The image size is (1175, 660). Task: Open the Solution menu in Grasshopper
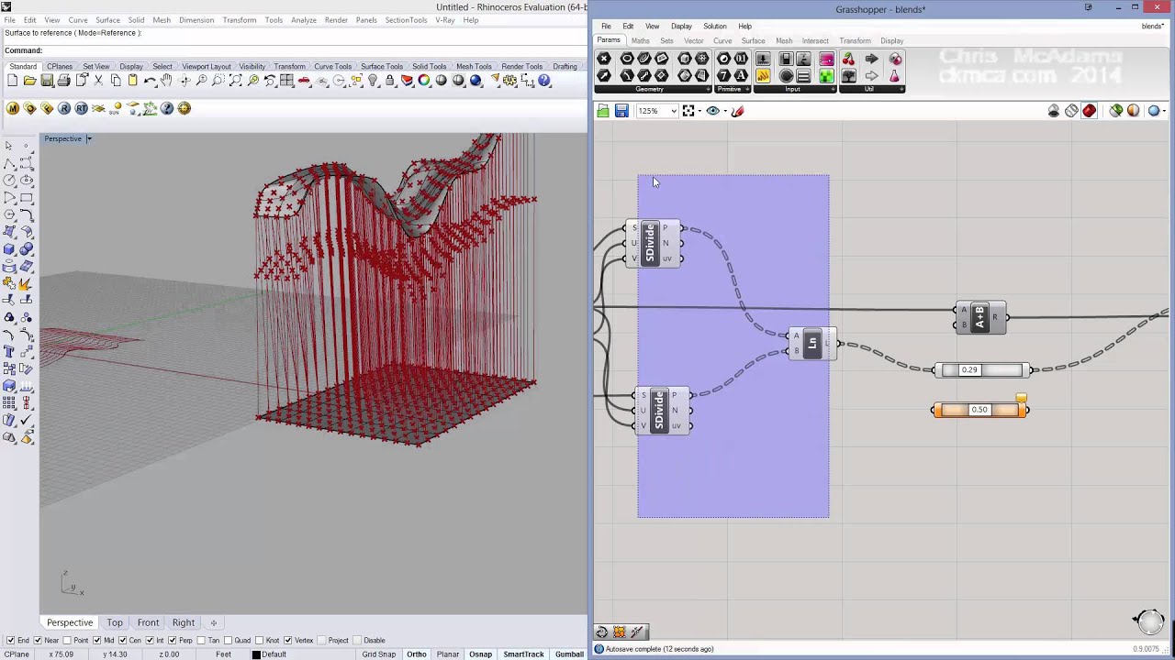[714, 26]
